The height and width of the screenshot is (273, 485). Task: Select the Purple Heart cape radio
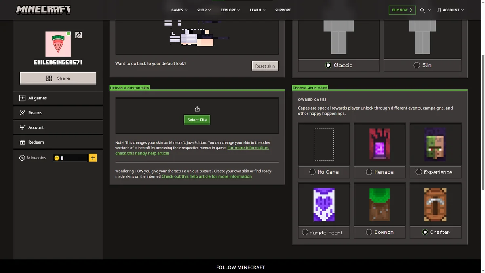(x=305, y=232)
